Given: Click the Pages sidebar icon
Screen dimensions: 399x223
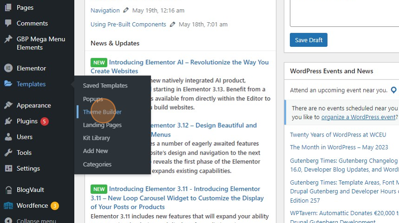Looking at the screenshot, I should pyautogui.click(x=8, y=7).
